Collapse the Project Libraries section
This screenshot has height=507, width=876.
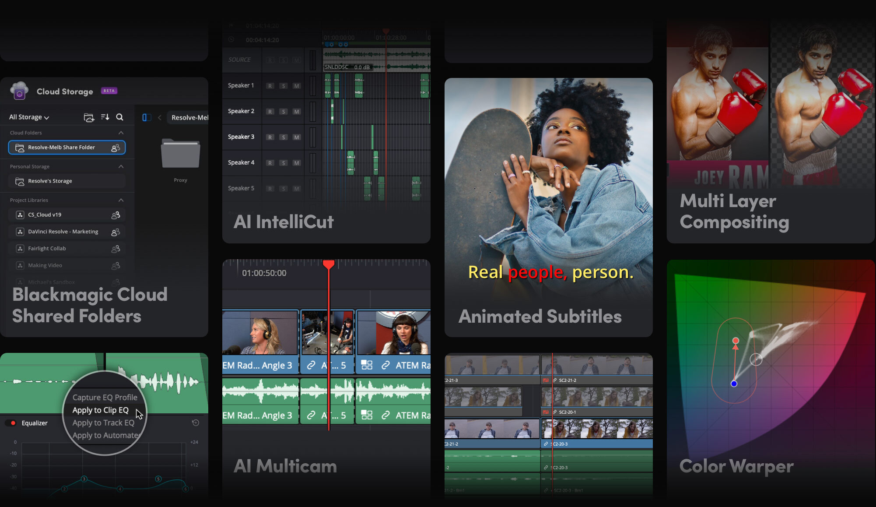tap(121, 200)
